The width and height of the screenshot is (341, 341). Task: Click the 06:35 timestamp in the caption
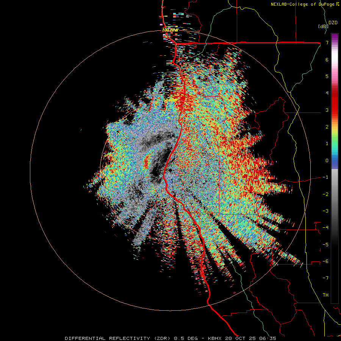268,338
